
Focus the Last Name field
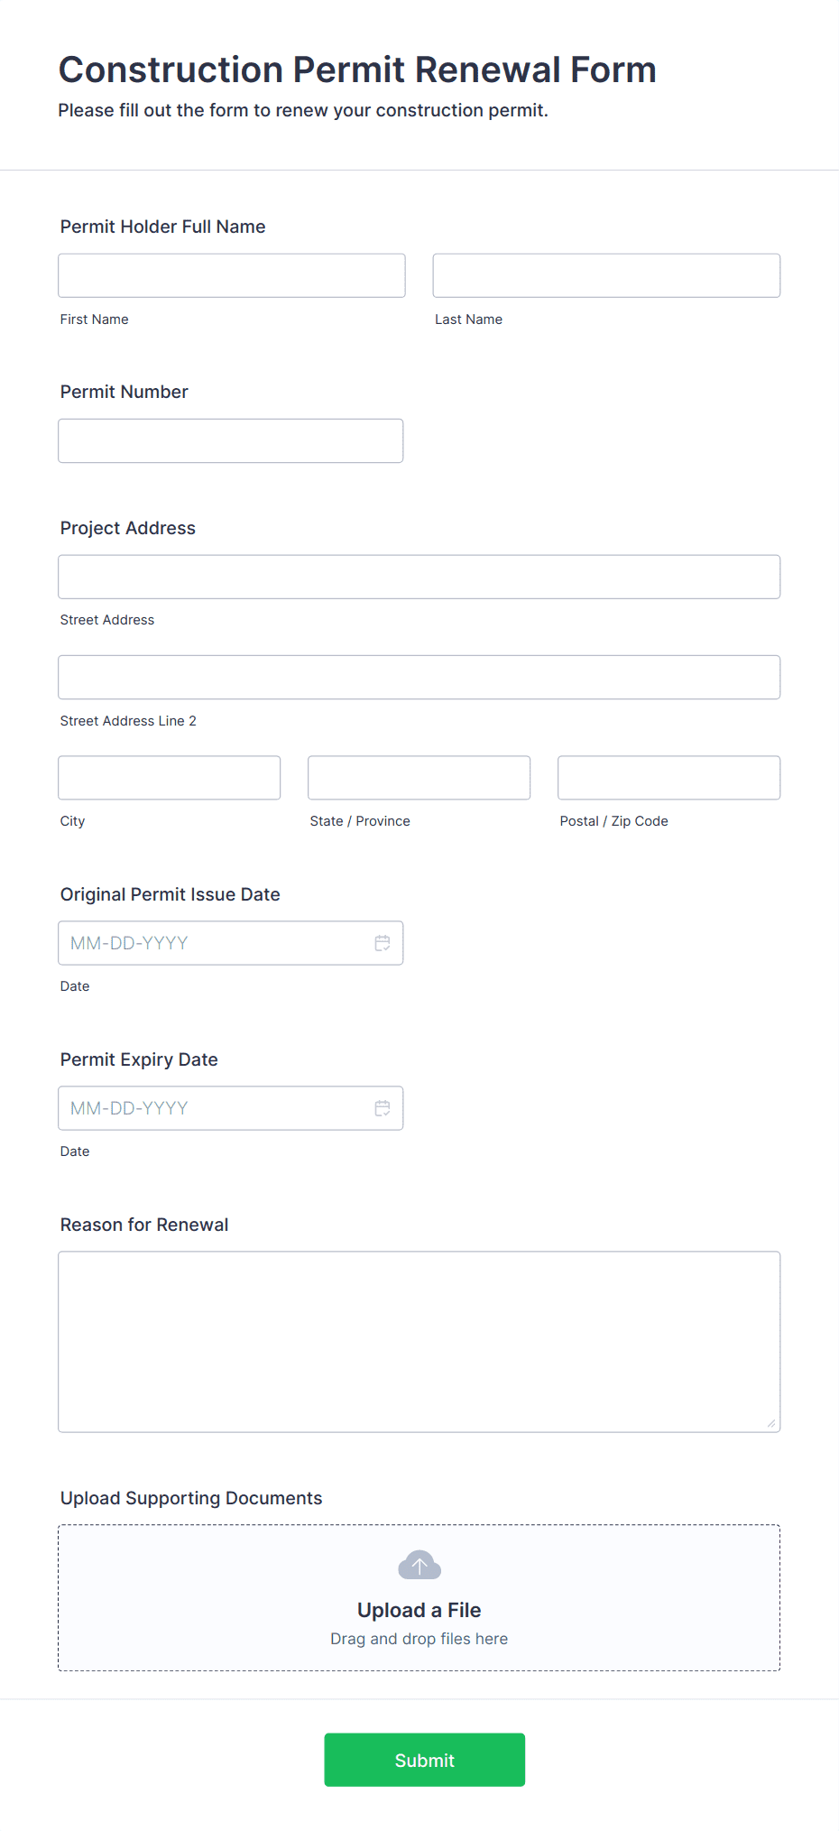pyautogui.click(x=606, y=275)
